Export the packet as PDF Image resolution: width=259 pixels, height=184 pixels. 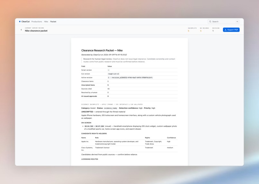coord(231,30)
